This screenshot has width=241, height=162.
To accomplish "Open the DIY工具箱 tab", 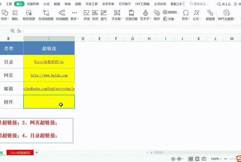I will 142,4.
